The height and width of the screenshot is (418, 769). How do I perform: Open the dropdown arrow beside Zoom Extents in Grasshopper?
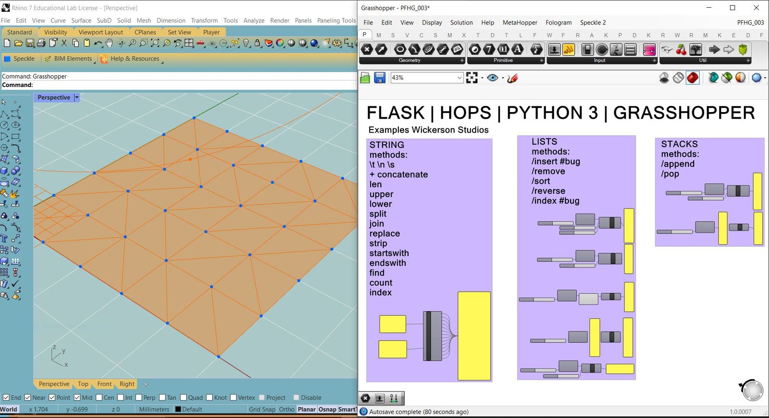coord(482,78)
